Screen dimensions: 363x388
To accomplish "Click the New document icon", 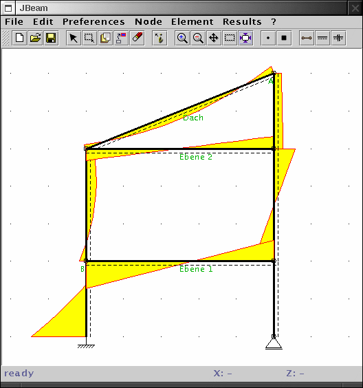I will tap(19, 38).
